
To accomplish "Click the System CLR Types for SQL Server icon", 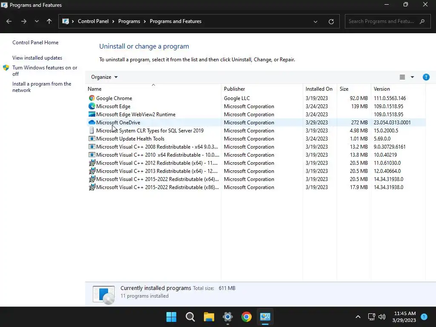I will point(92,130).
